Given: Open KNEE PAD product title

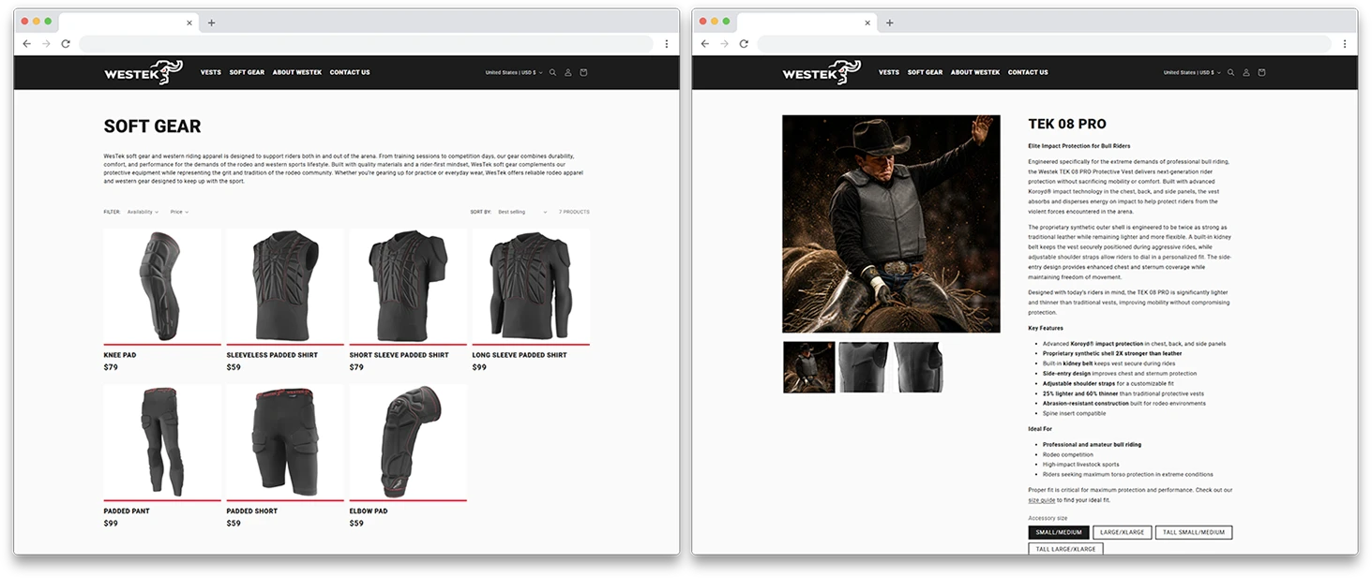Looking at the screenshot, I should point(120,355).
